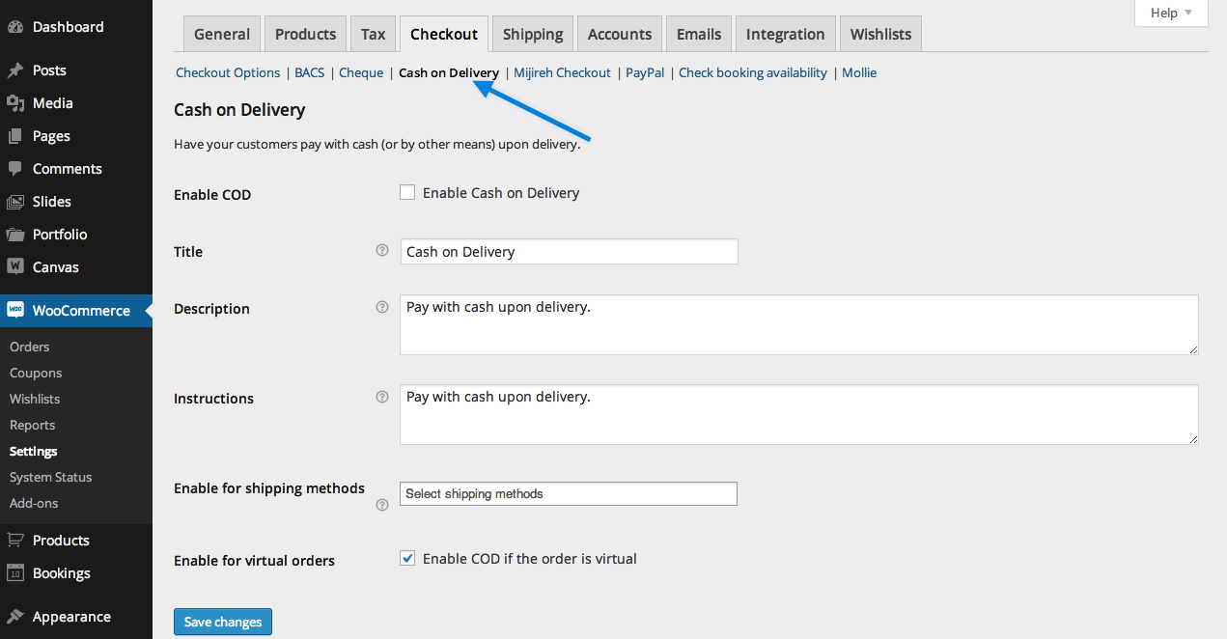The height and width of the screenshot is (639, 1227).
Task: Open the Select shipping methods field
Action: [568, 493]
